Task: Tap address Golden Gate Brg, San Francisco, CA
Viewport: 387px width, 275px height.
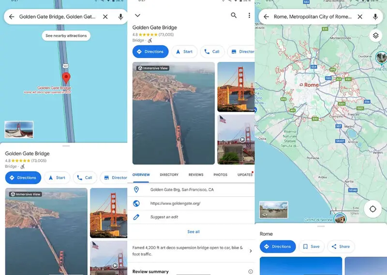Action: (x=182, y=189)
